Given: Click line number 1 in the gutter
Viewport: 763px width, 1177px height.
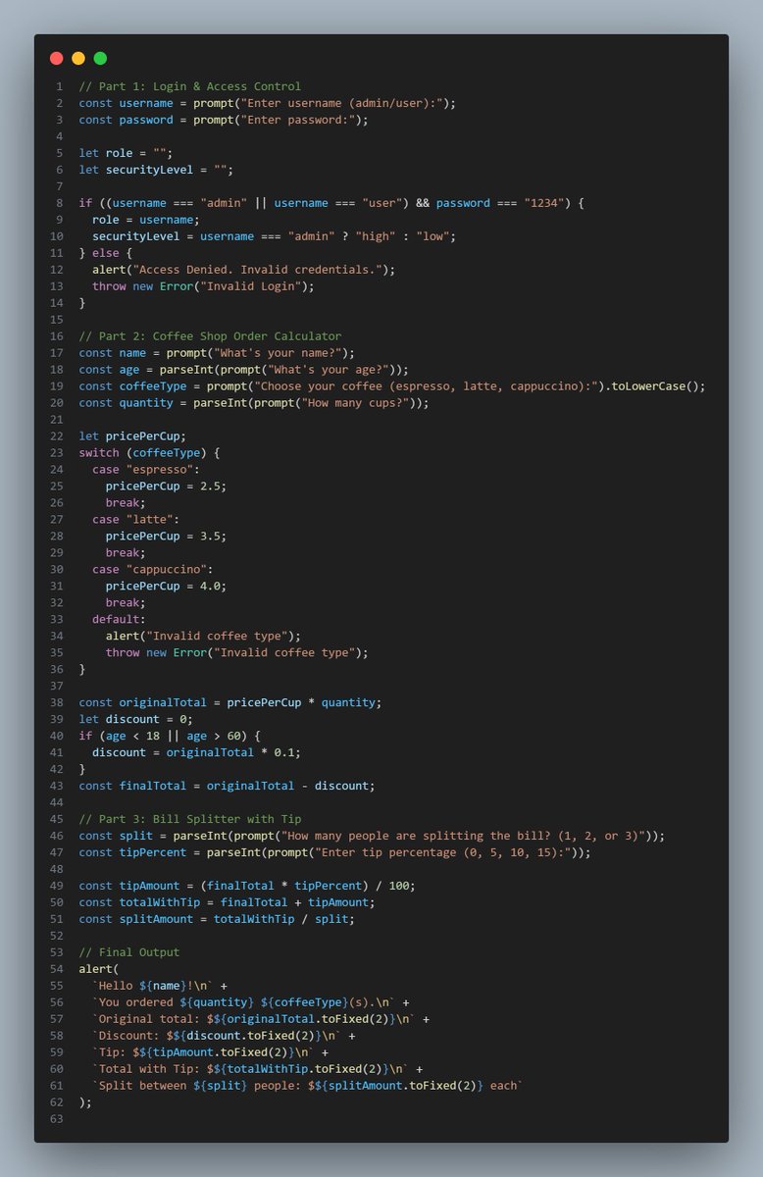Looking at the screenshot, I should point(59,86).
